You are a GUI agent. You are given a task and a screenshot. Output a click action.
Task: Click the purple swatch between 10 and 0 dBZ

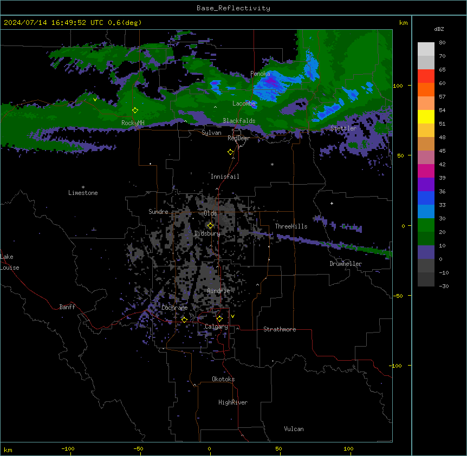[x=426, y=252]
